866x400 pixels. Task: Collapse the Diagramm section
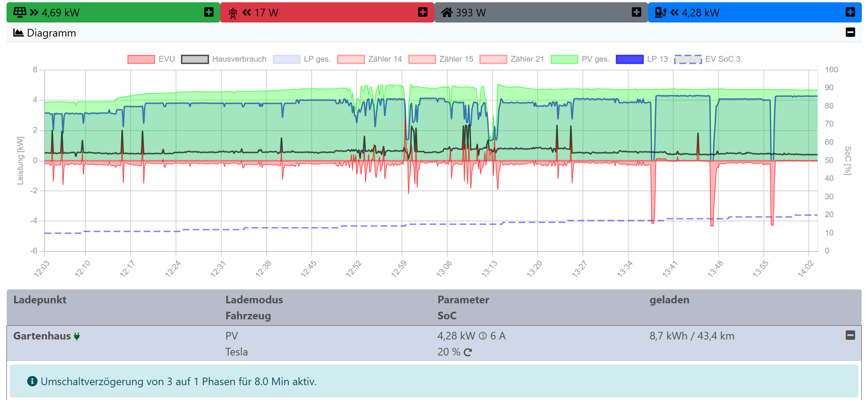point(850,32)
